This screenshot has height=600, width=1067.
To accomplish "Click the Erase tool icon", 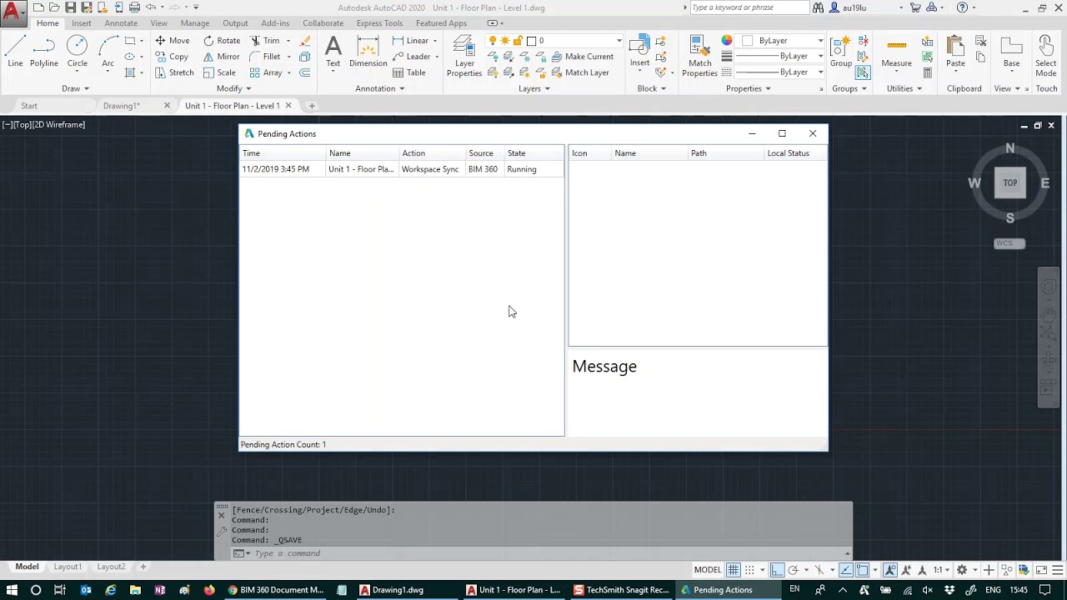I will pos(305,40).
